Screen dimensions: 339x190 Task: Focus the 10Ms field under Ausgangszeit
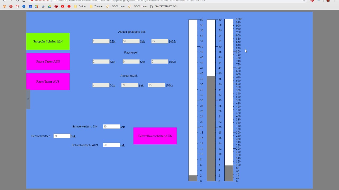(x=157, y=85)
